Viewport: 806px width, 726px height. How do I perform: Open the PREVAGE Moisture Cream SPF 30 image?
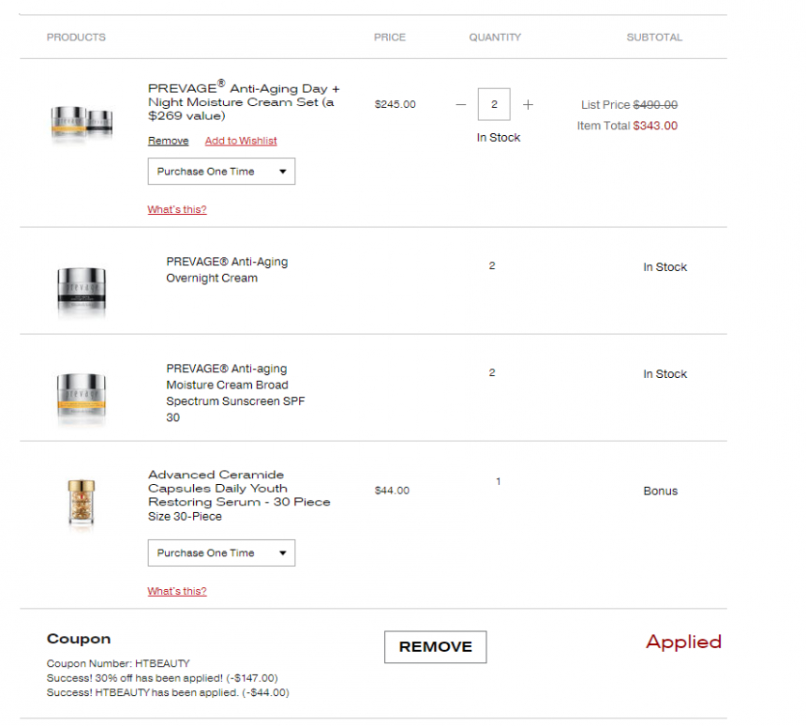82,398
